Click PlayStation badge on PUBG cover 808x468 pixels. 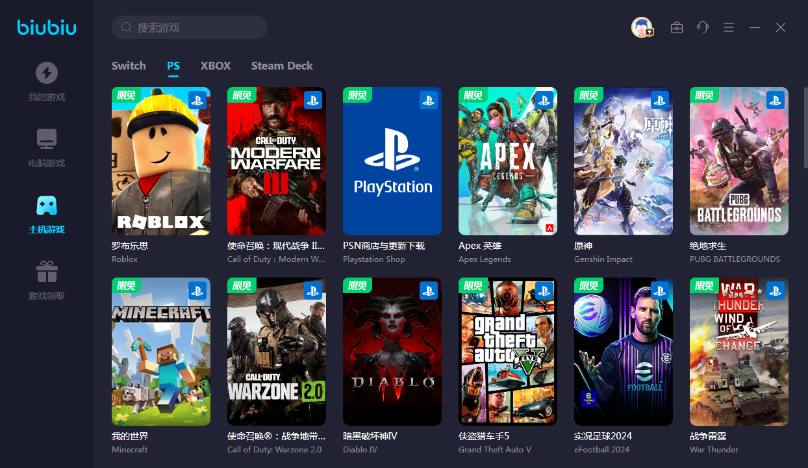click(x=776, y=100)
